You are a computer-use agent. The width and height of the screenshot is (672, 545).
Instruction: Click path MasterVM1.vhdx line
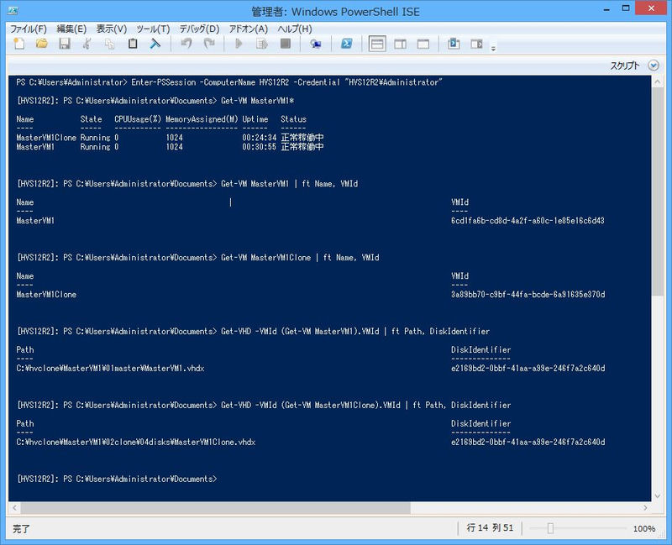[x=110, y=369]
